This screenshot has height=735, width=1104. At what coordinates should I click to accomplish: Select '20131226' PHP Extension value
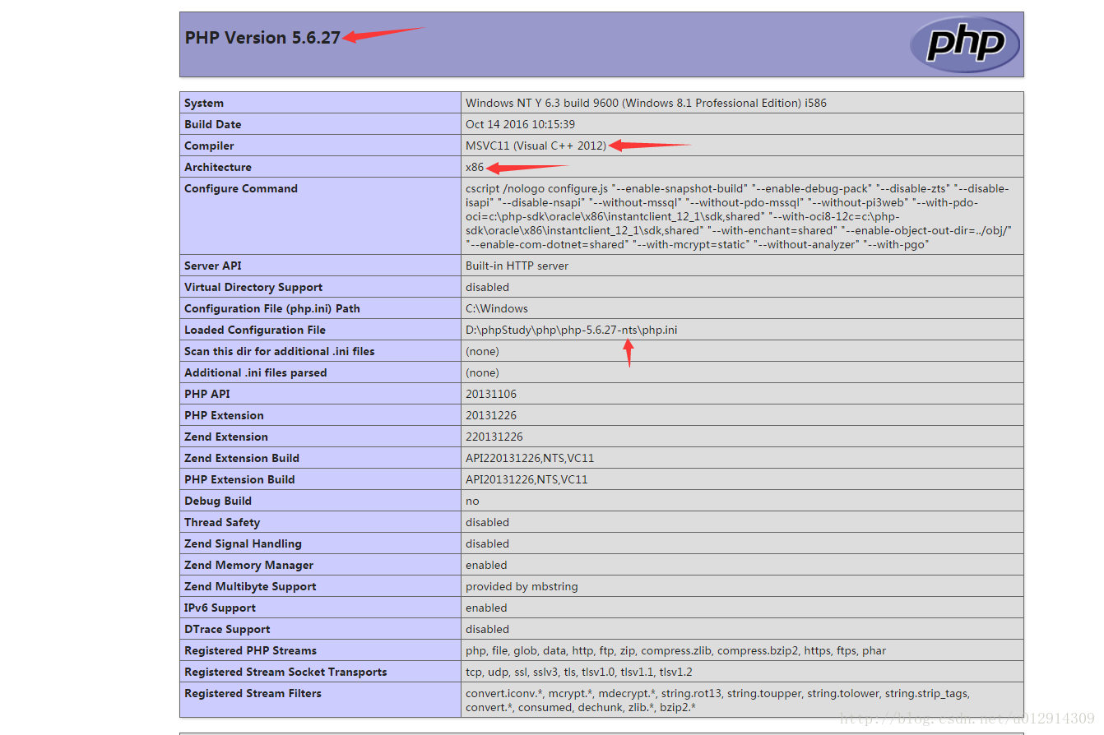click(491, 415)
